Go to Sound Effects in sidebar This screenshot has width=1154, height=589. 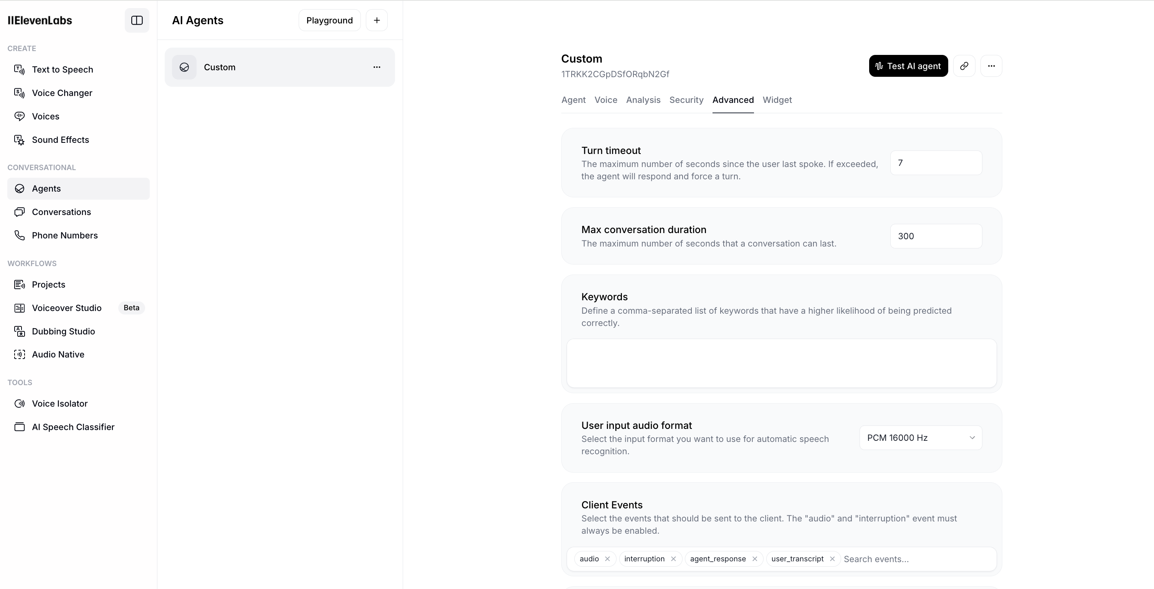pyautogui.click(x=60, y=140)
